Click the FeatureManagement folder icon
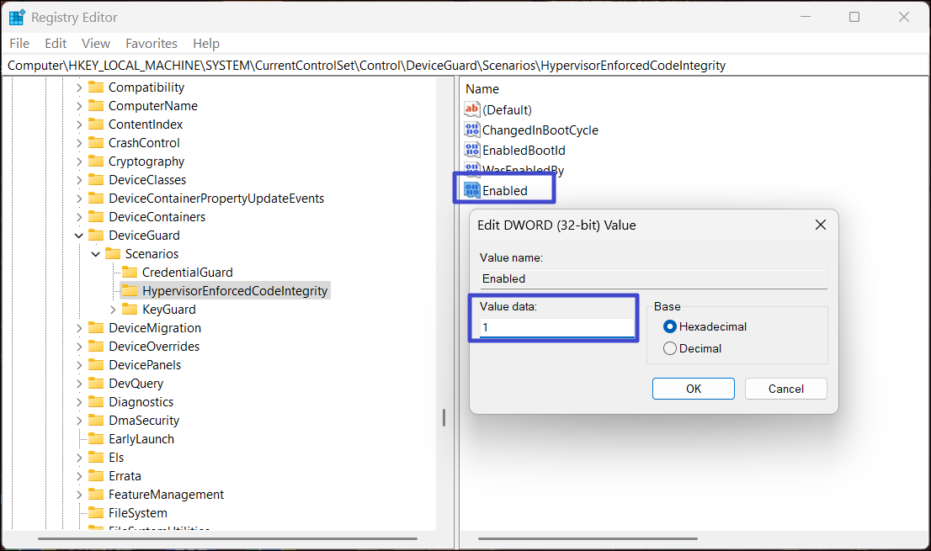Image resolution: width=931 pixels, height=551 pixels. tap(96, 494)
